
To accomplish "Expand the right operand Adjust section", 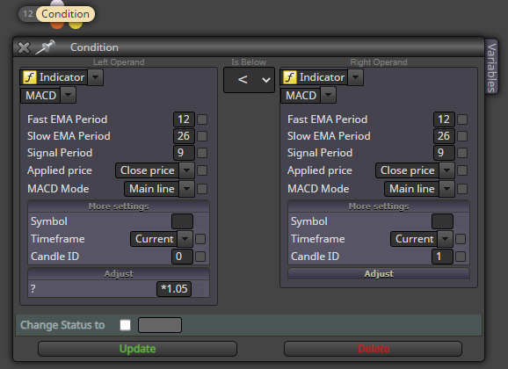I will (379, 274).
